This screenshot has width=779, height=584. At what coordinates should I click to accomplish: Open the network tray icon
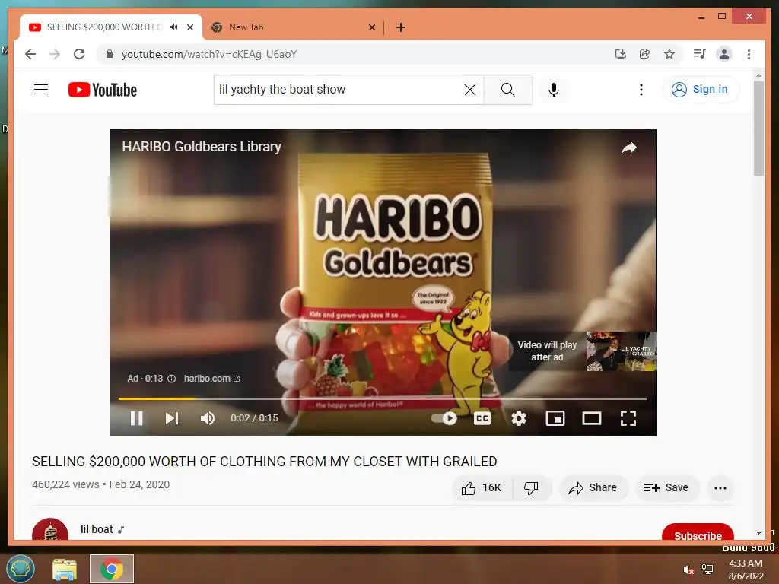pyautogui.click(x=707, y=570)
